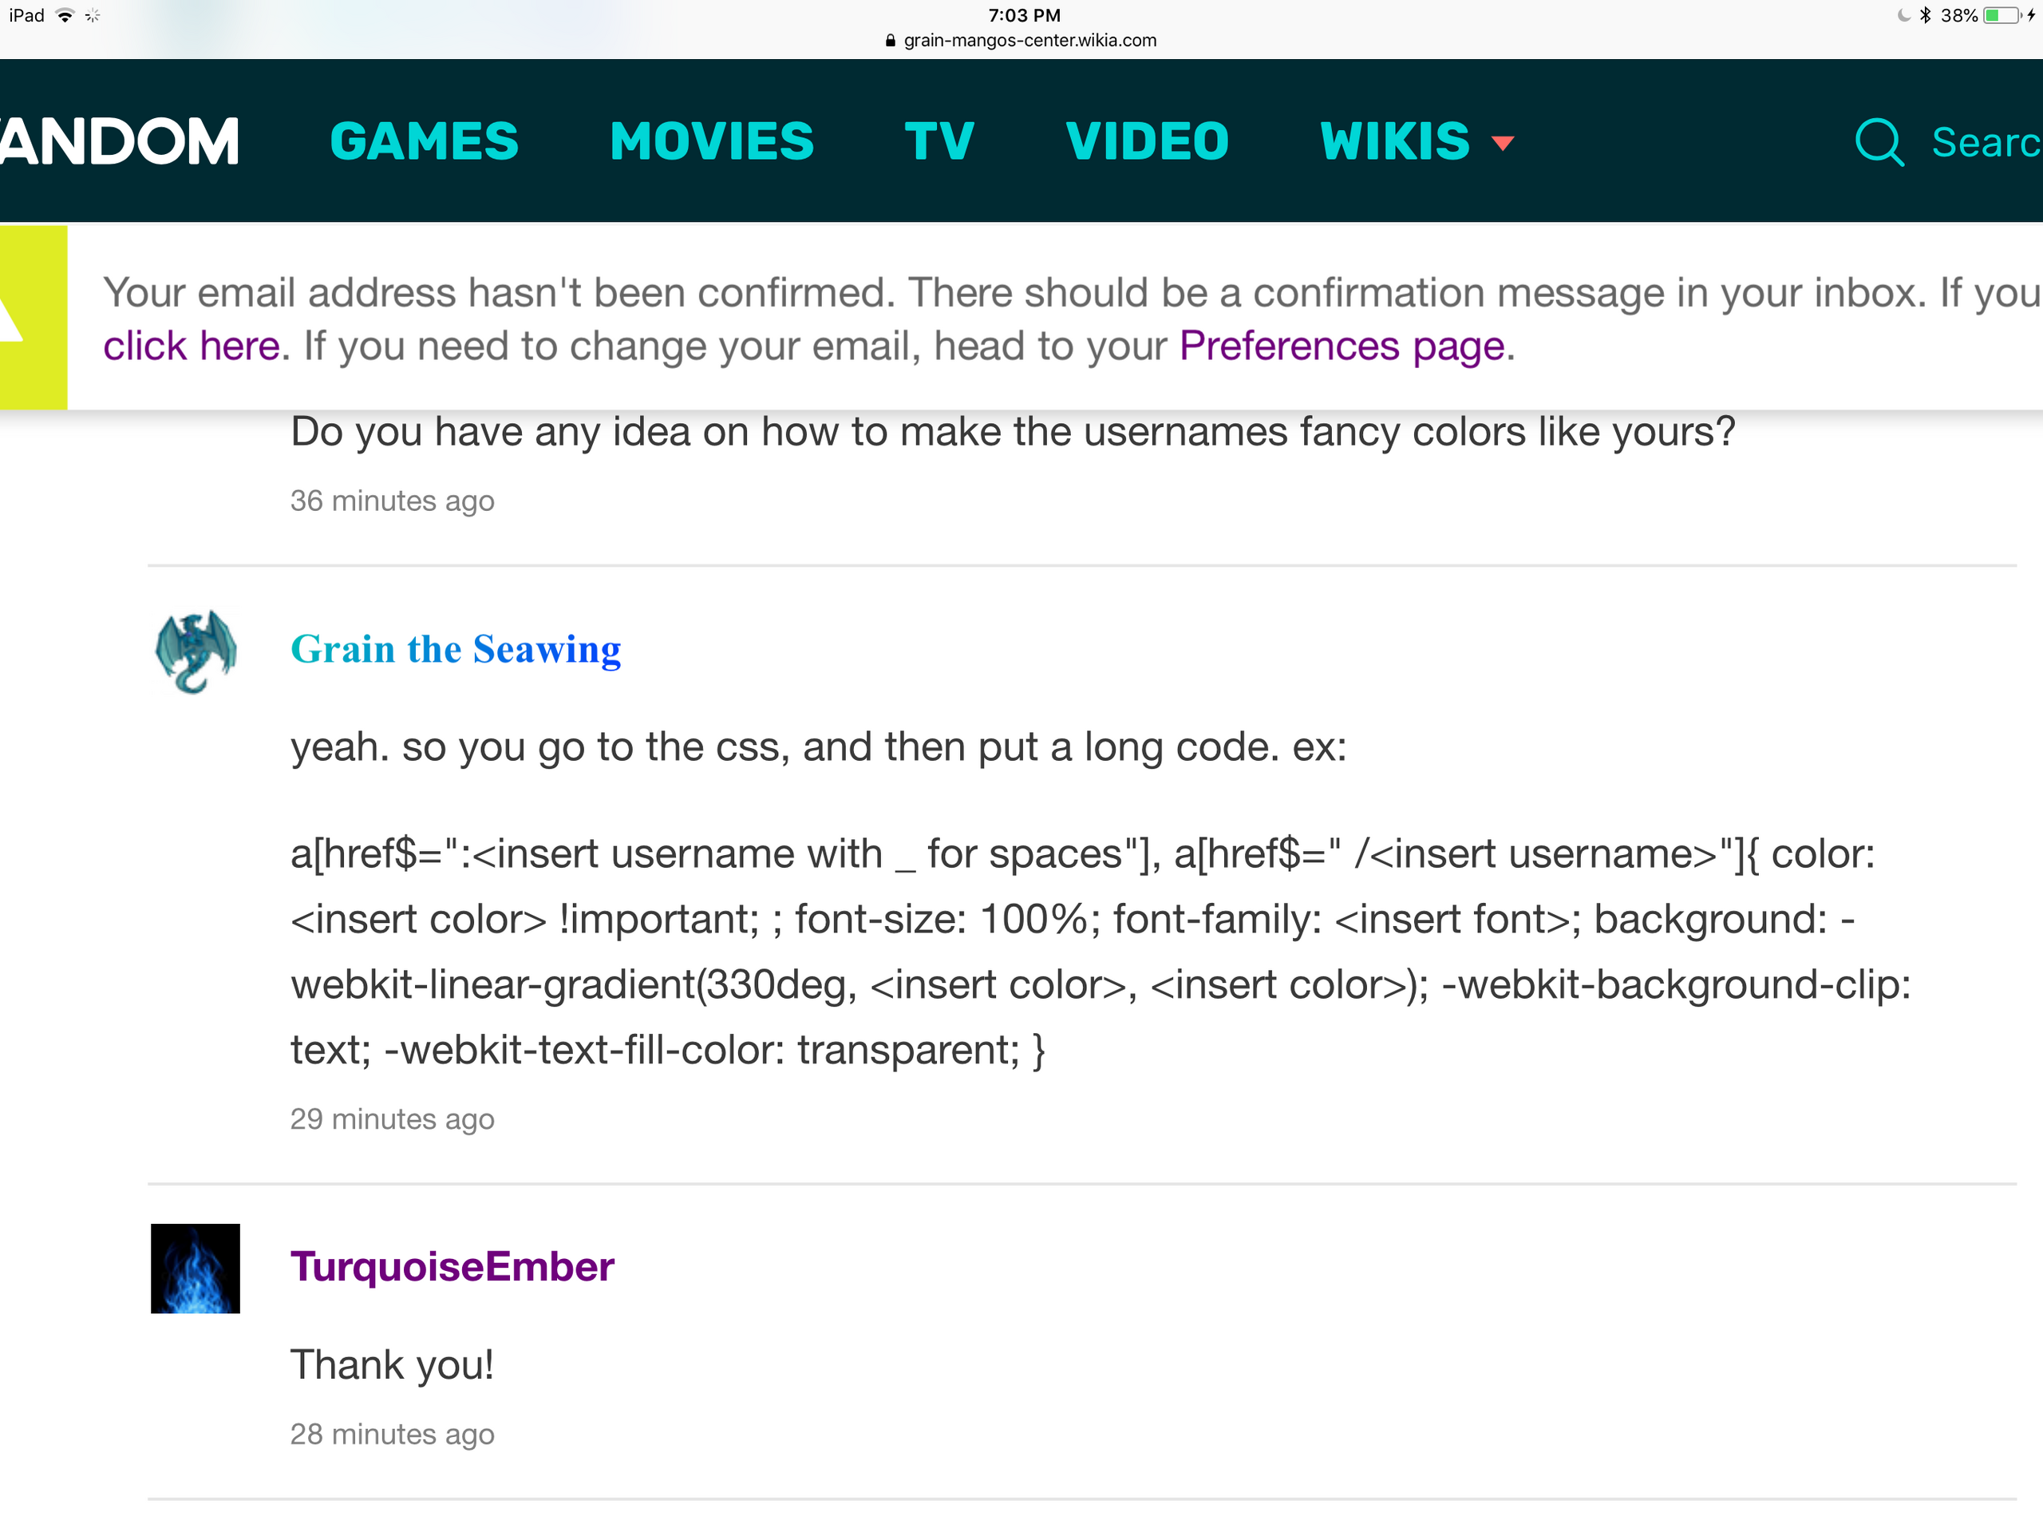The width and height of the screenshot is (2043, 1532).
Task: Open the MOVIES menu
Action: click(x=711, y=142)
